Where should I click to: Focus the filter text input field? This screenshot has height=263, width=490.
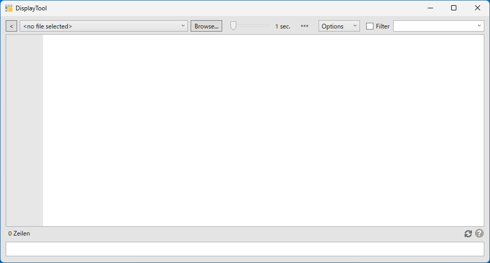[x=434, y=26]
